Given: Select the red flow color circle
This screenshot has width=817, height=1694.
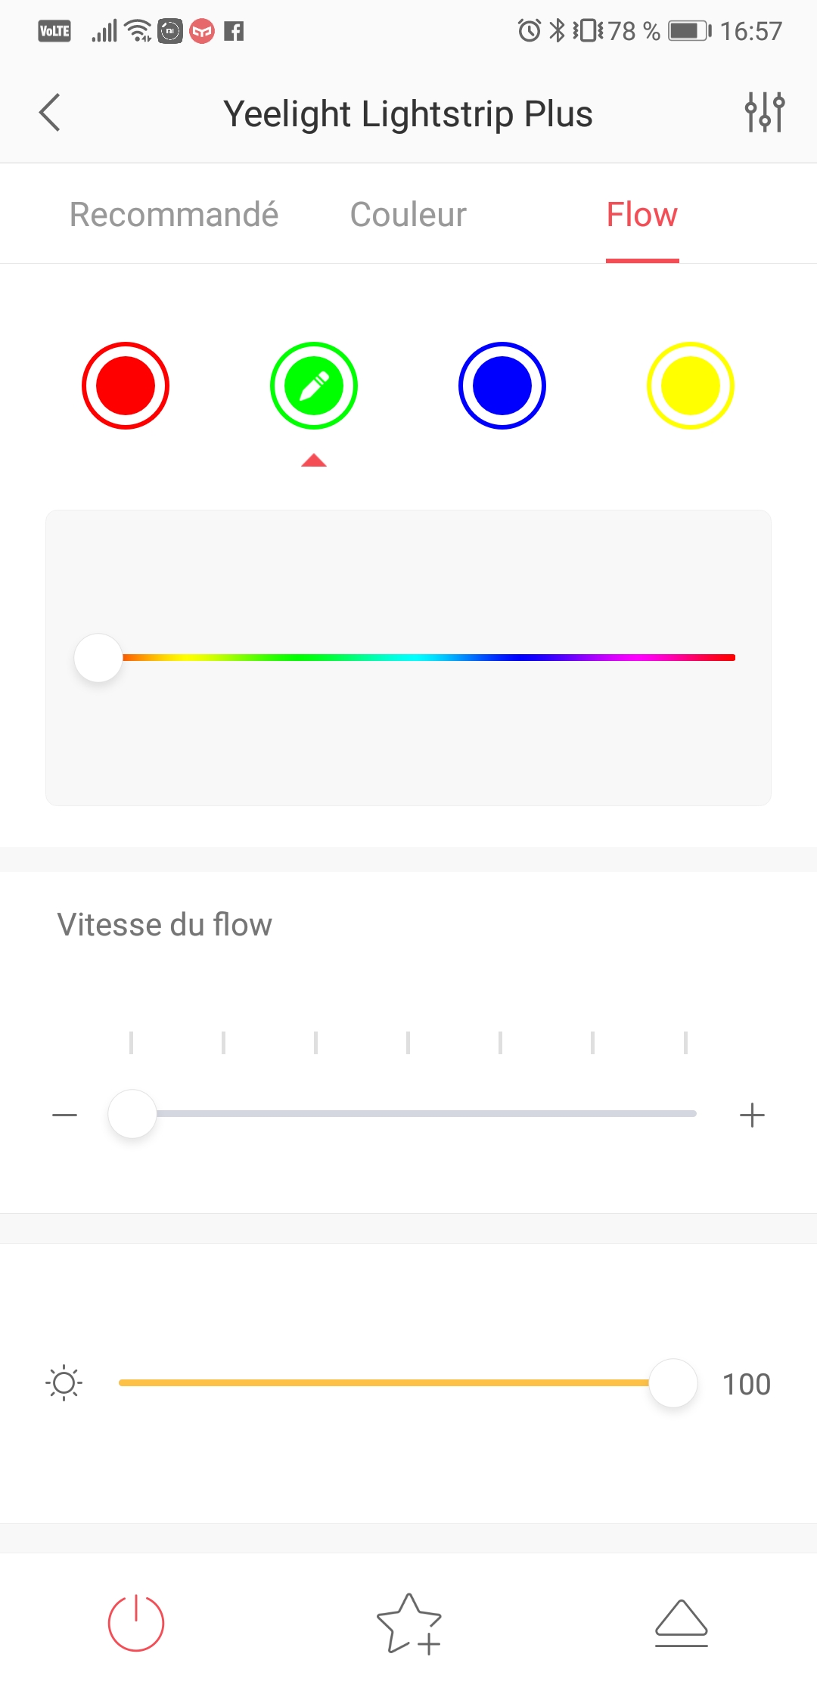Looking at the screenshot, I should click(x=126, y=386).
